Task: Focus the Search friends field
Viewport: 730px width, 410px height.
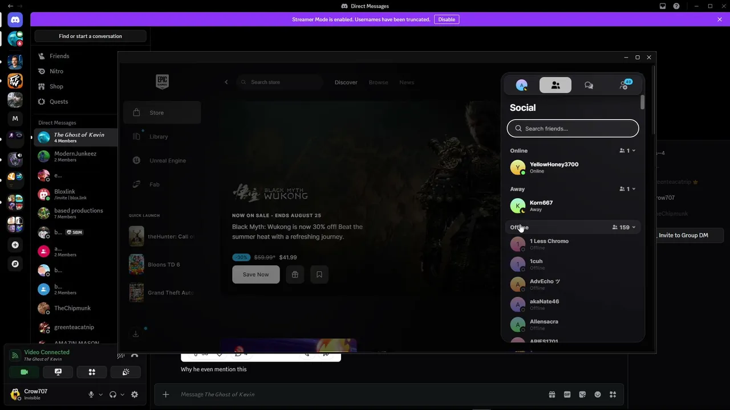Action: point(573,129)
